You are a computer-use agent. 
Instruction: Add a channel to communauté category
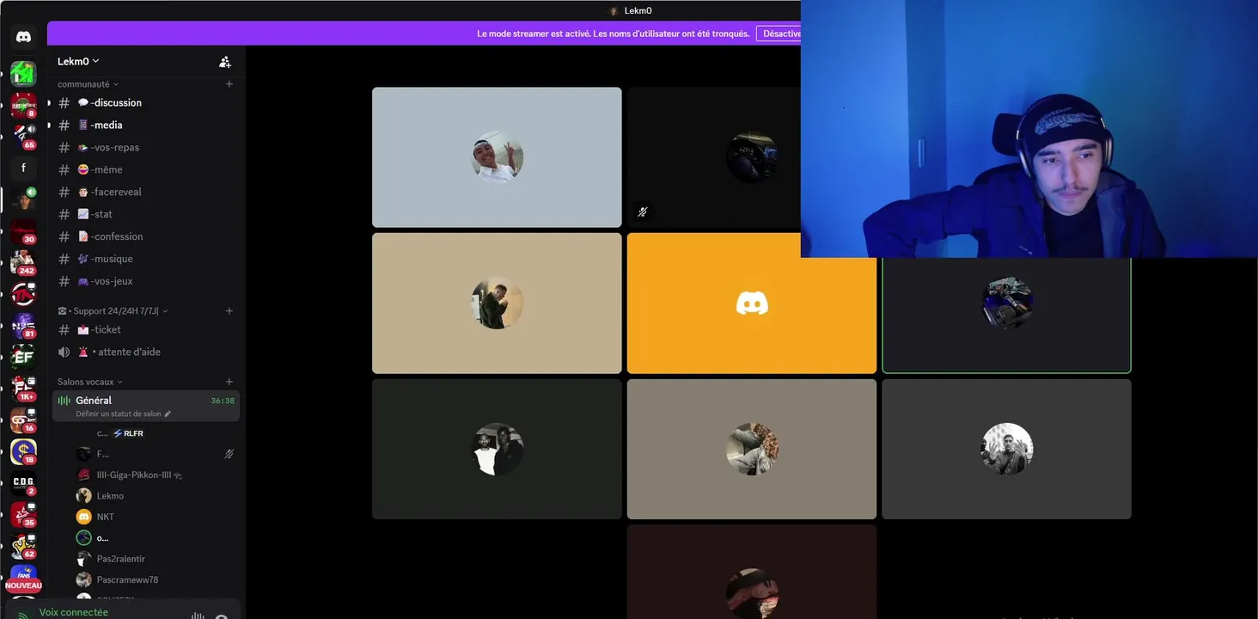coord(229,84)
